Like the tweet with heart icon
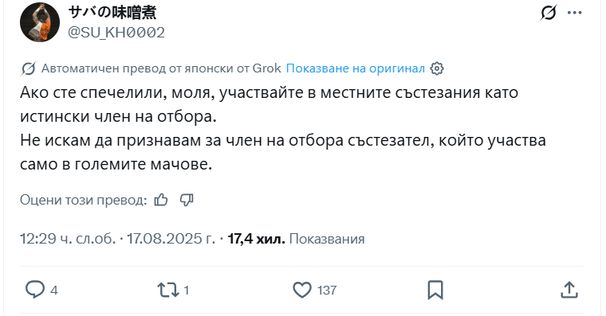 pyautogui.click(x=302, y=290)
